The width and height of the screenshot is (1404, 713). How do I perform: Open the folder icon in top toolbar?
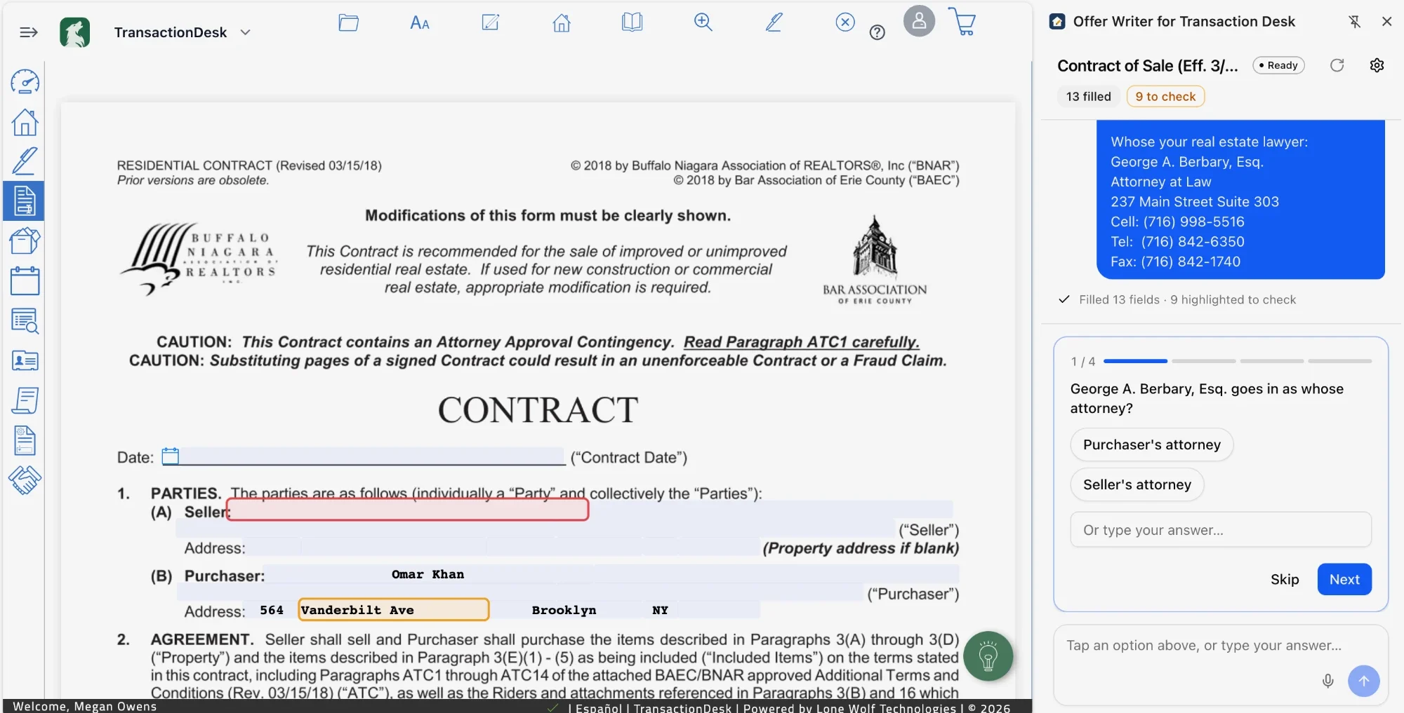tap(348, 22)
